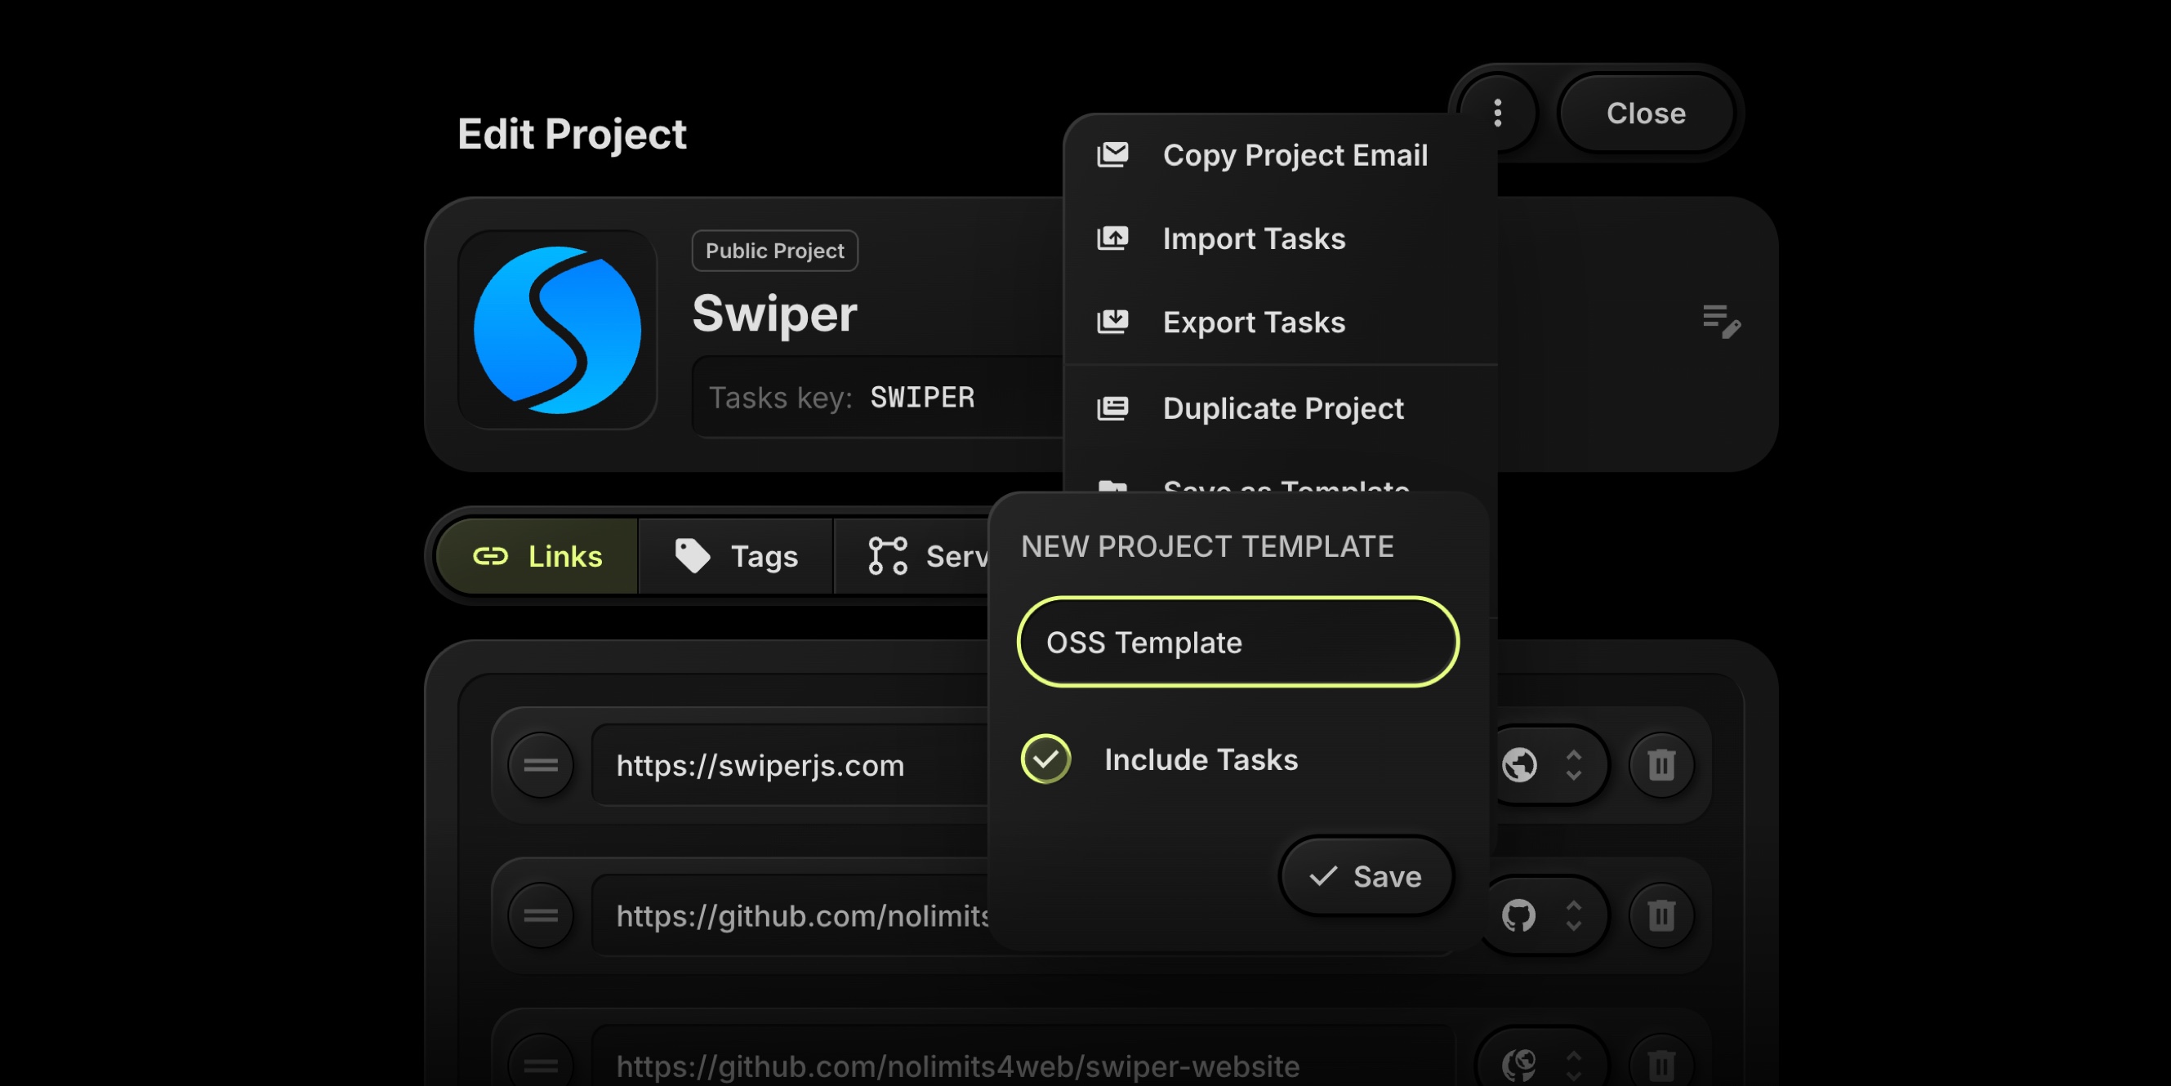Open link type selector for the github link
Viewport: 2171px width, 1086px height.
click(1575, 916)
